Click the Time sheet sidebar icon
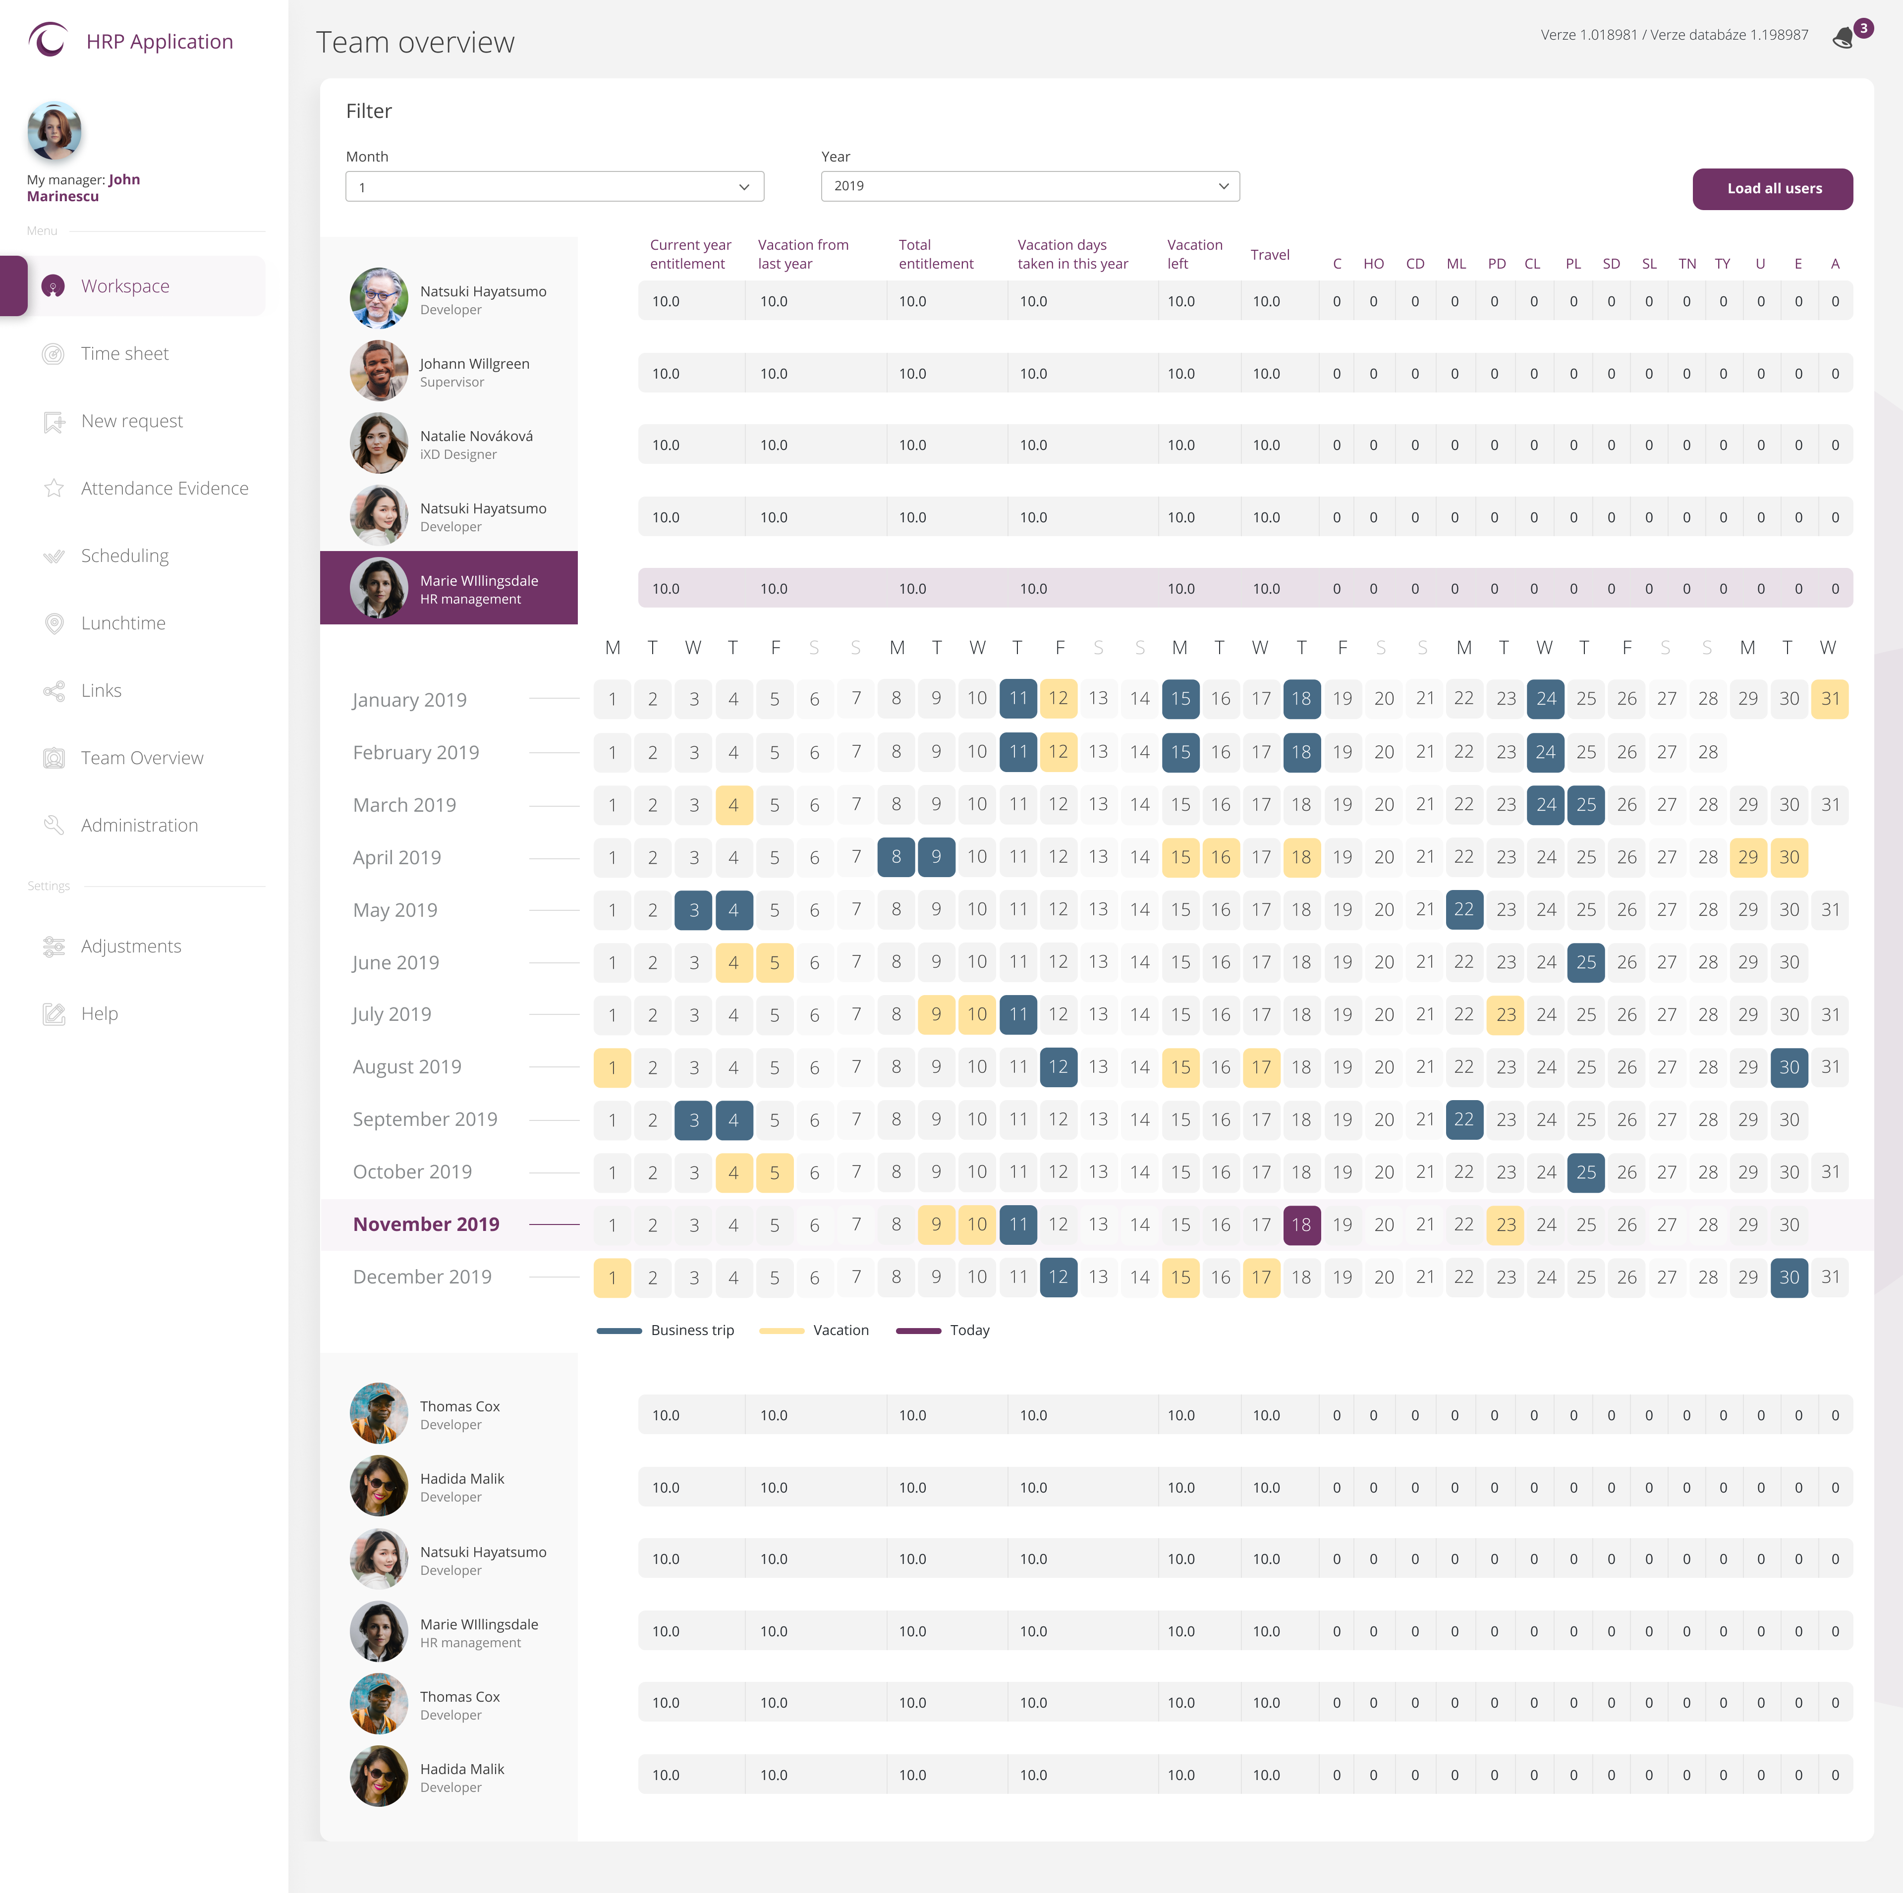Screen dimensions: 1903x1893 (53, 354)
